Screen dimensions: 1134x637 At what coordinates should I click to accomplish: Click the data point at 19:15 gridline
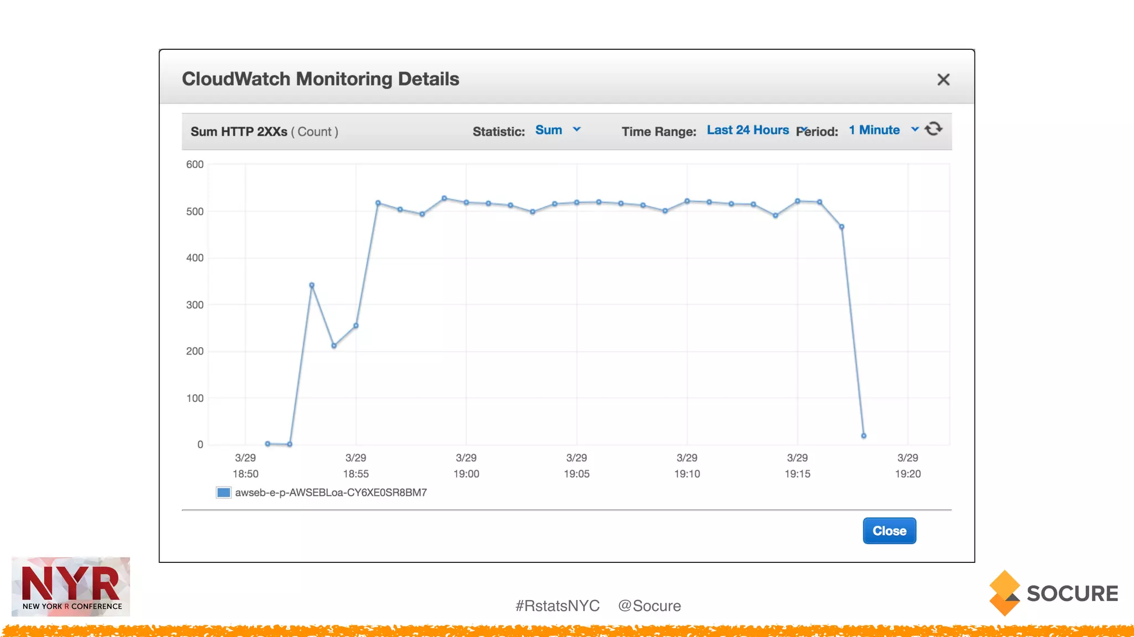point(797,201)
